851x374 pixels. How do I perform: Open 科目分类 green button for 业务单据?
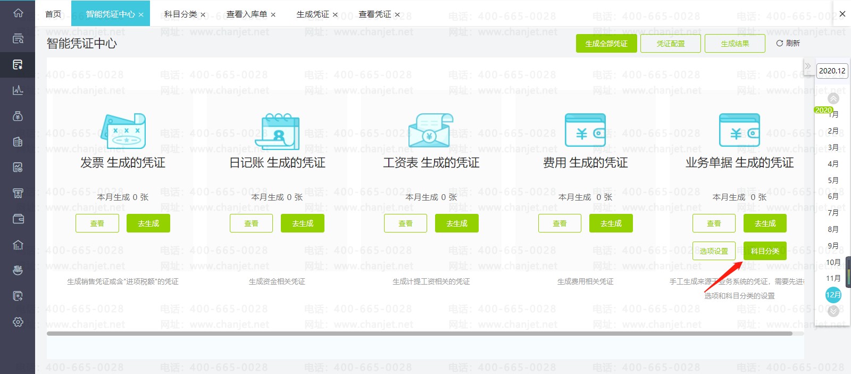pos(765,251)
